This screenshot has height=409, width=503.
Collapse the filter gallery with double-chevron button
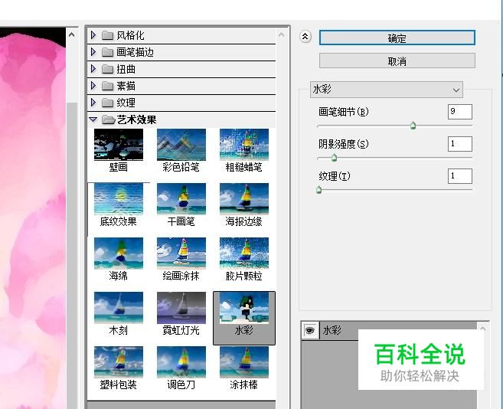305,37
